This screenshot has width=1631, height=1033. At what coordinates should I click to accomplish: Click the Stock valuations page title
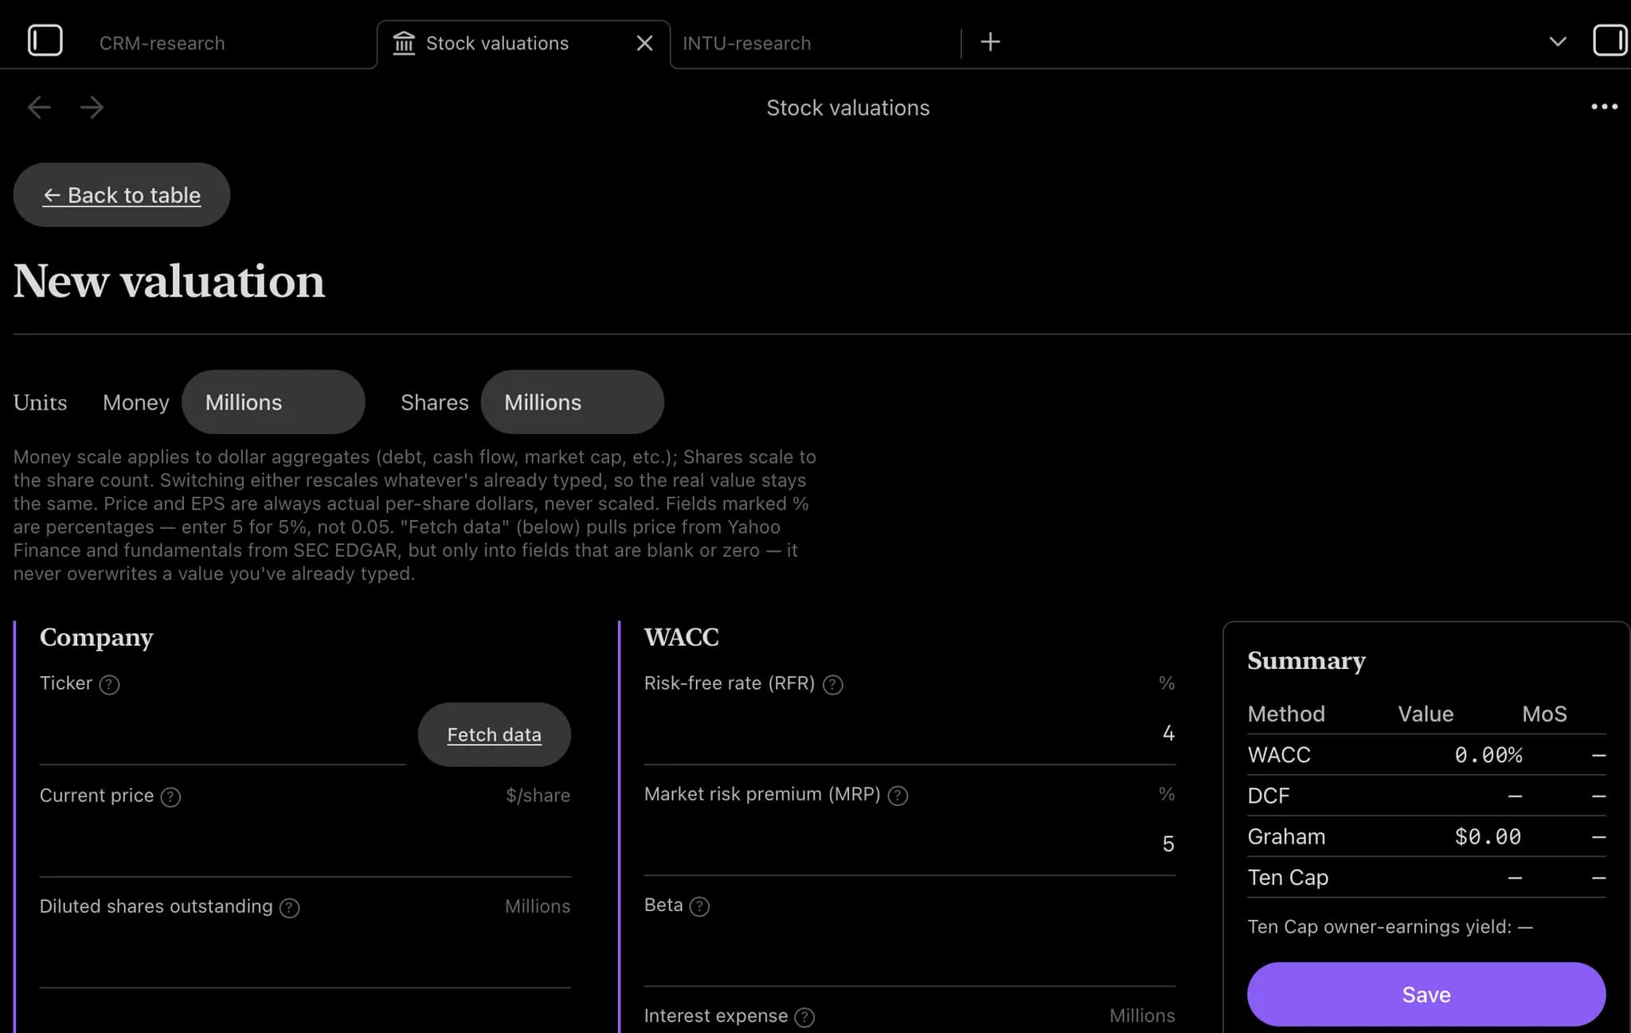[x=847, y=108]
